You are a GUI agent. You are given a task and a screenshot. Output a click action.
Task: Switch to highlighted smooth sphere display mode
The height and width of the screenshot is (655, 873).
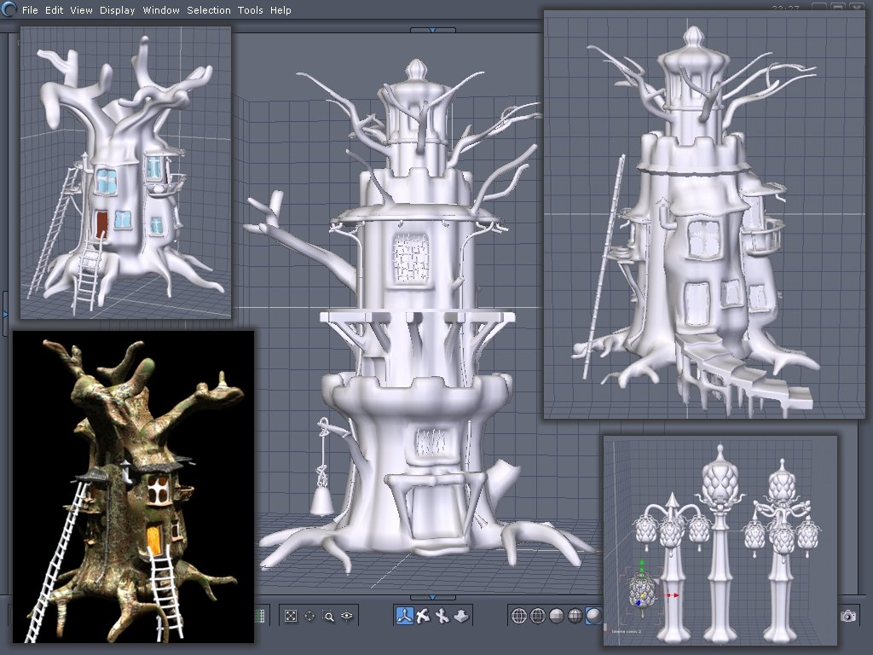(x=593, y=616)
